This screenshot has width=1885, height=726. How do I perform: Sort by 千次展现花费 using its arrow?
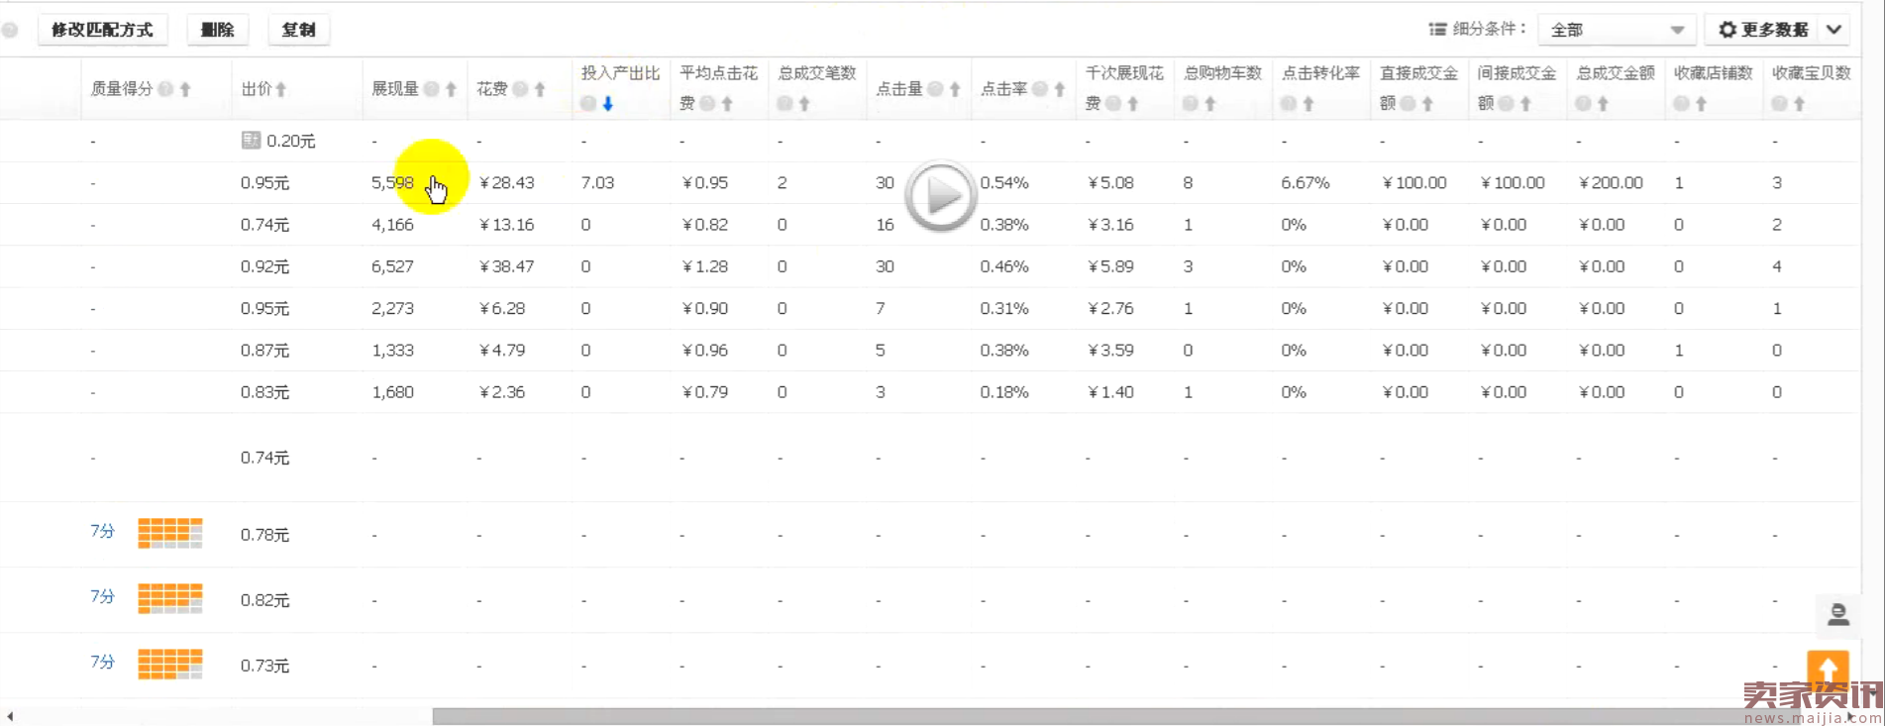[1133, 104]
